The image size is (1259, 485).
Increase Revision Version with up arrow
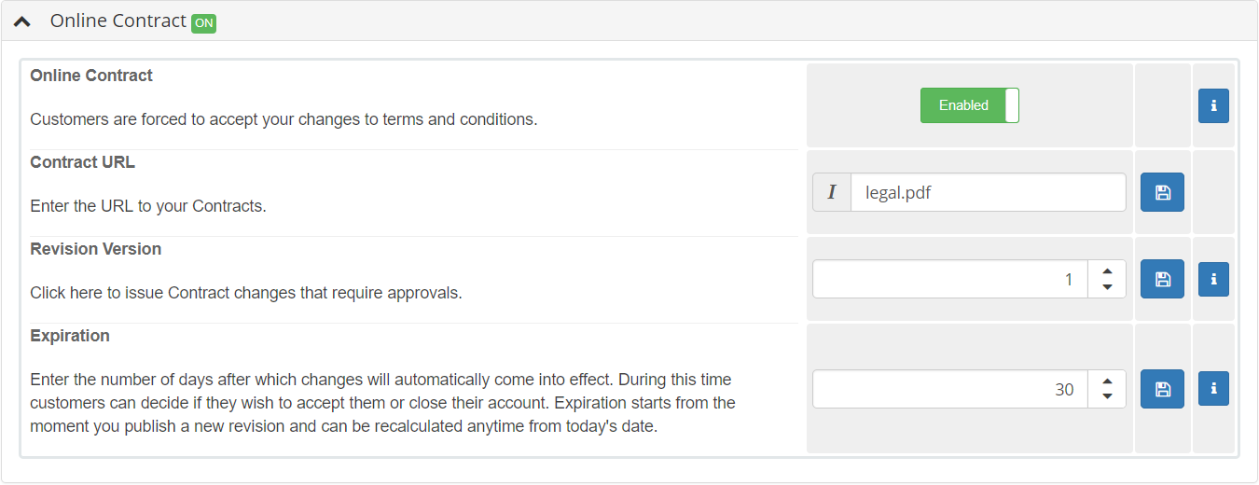[1107, 271]
